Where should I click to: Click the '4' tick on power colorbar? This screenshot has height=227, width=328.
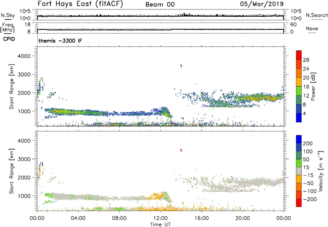[304, 113]
